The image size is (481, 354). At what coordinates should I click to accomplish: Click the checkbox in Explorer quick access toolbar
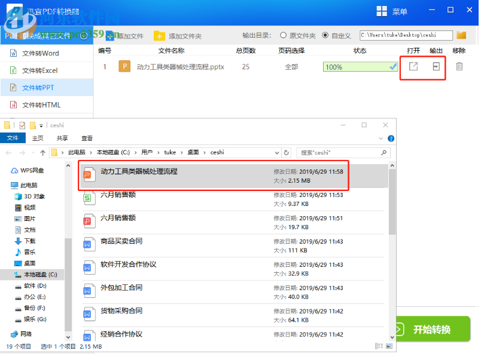[x=22, y=125]
